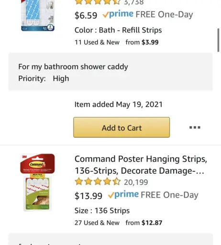
Task: Open the three-dot more options menu
Action: (195, 127)
